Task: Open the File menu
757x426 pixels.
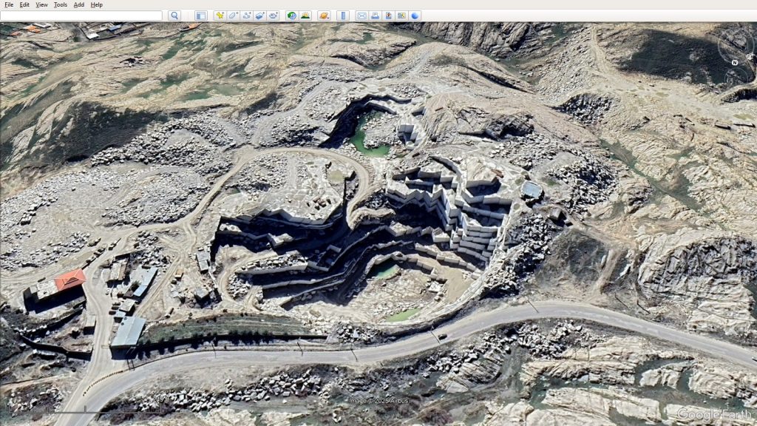Action: pyautogui.click(x=9, y=4)
